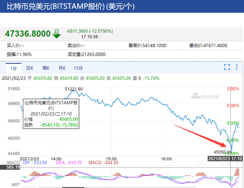Click the 15:00 time axis label
Screen dimensions: 244x188
tap(111, 159)
